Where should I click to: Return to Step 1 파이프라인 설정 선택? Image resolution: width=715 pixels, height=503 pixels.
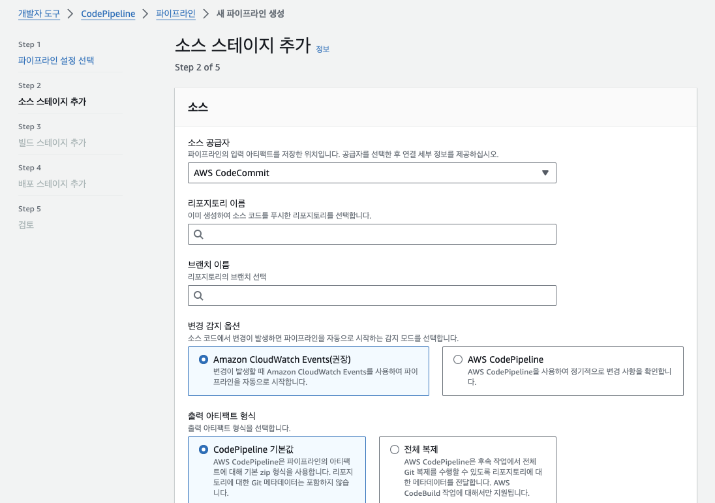click(x=56, y=60)
